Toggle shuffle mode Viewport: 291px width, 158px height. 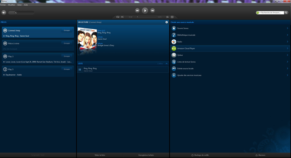(122, 17)
